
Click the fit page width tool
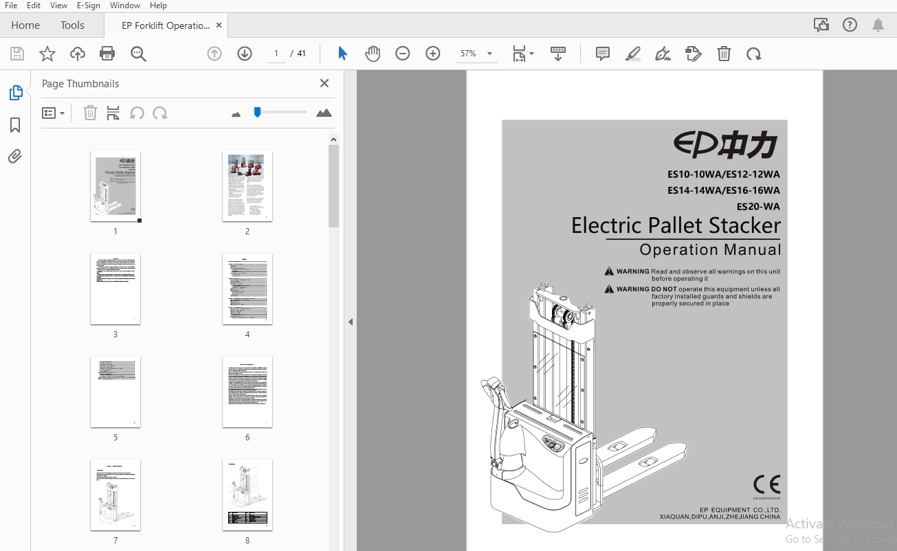coord(520,54)
